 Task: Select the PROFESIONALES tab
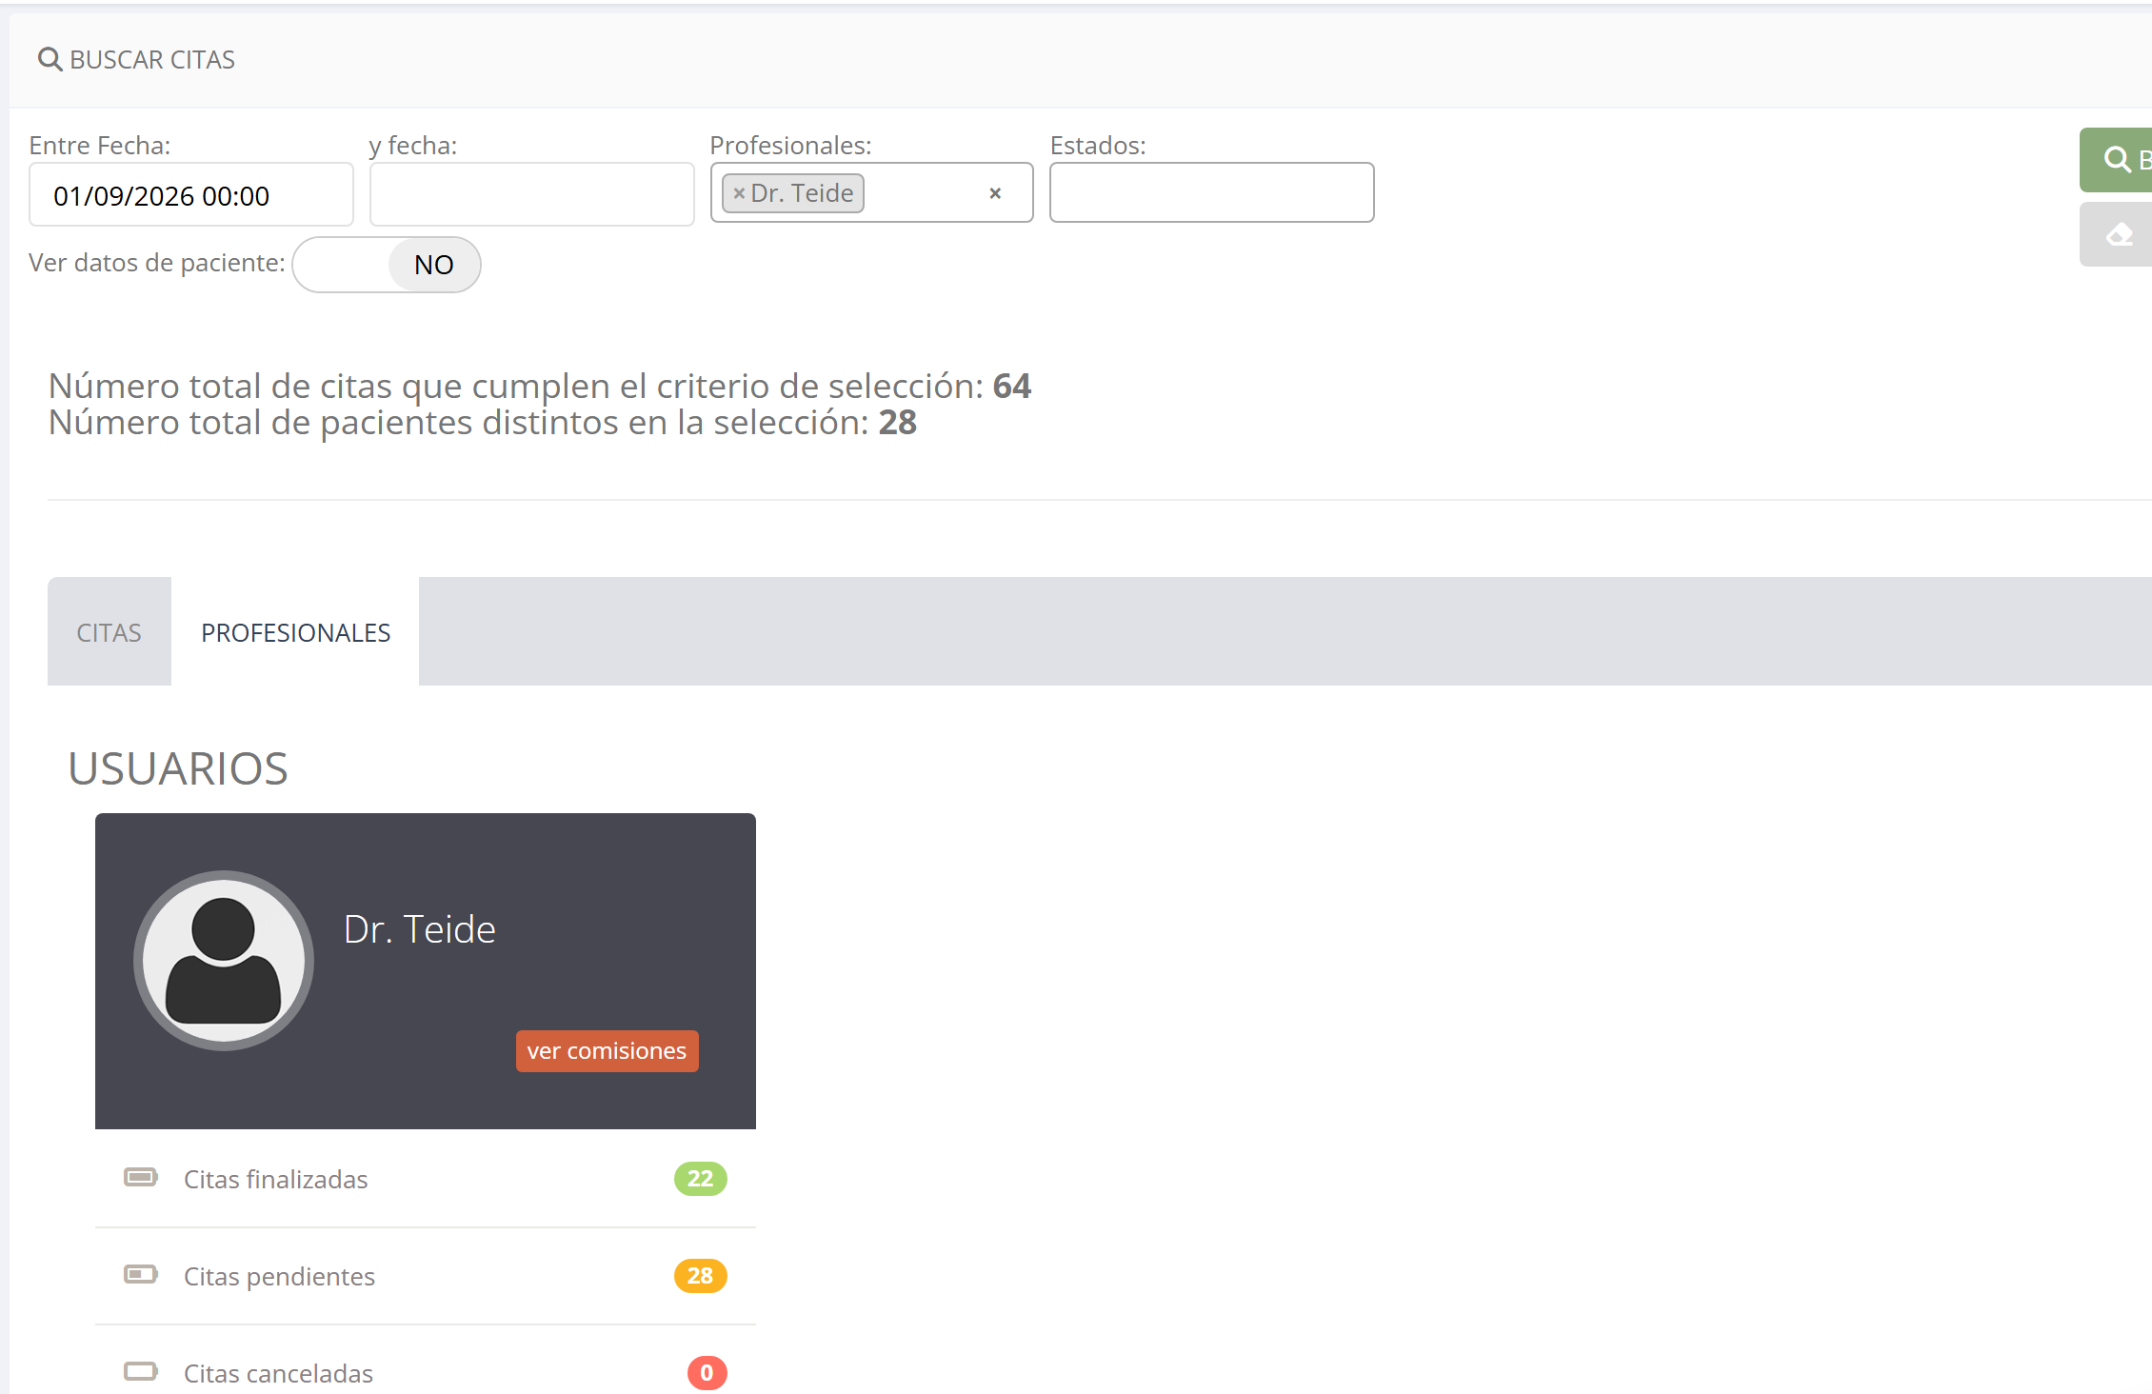[x=295, y=631]
